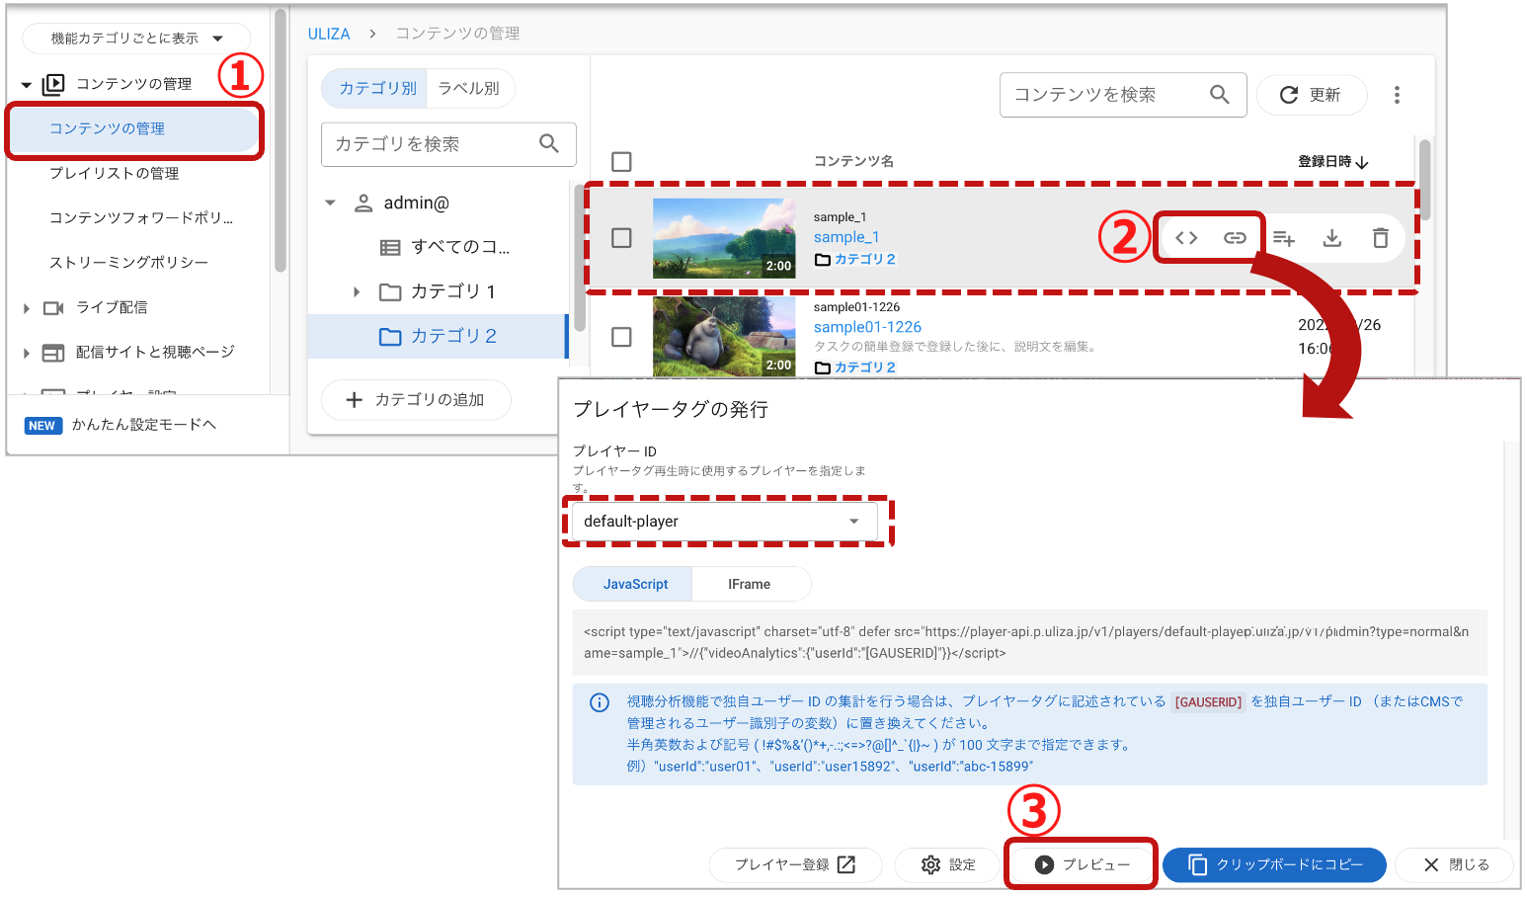1527x897 pixels.
Task: Click the ライブ配信 camera icon
Action: pyautogui.click(x=54, y=308)
